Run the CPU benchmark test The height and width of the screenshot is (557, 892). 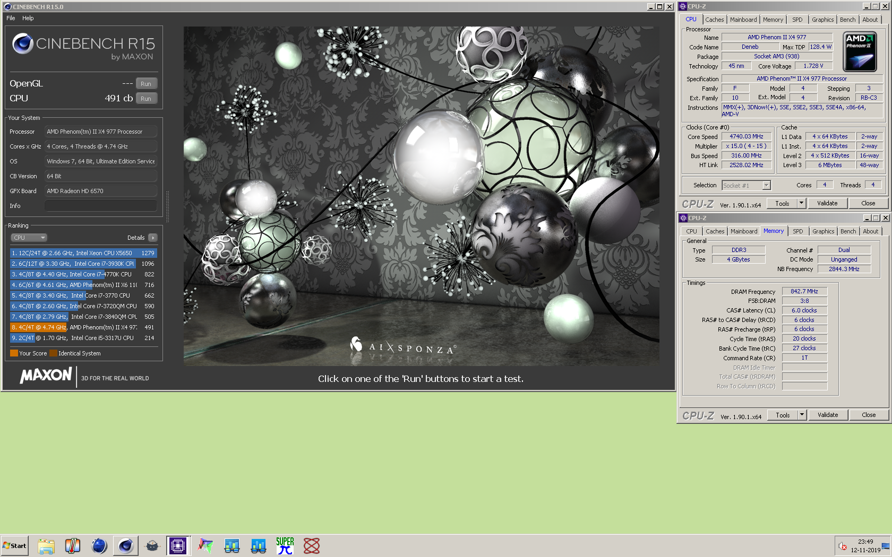(x=146, y=99)
